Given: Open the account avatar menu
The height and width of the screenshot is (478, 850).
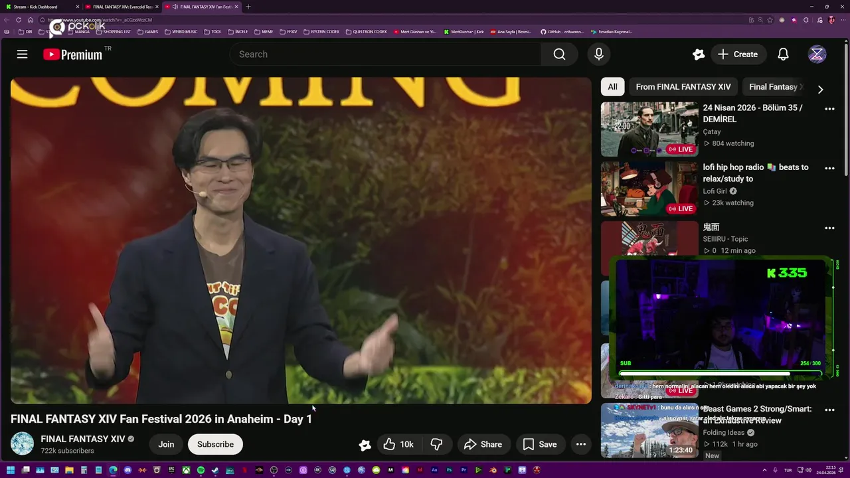Looking at the screenshot, I should coord(817,54).
